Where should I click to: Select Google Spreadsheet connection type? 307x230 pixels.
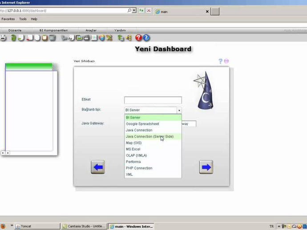pyautogui.click(x=153, y=124)
